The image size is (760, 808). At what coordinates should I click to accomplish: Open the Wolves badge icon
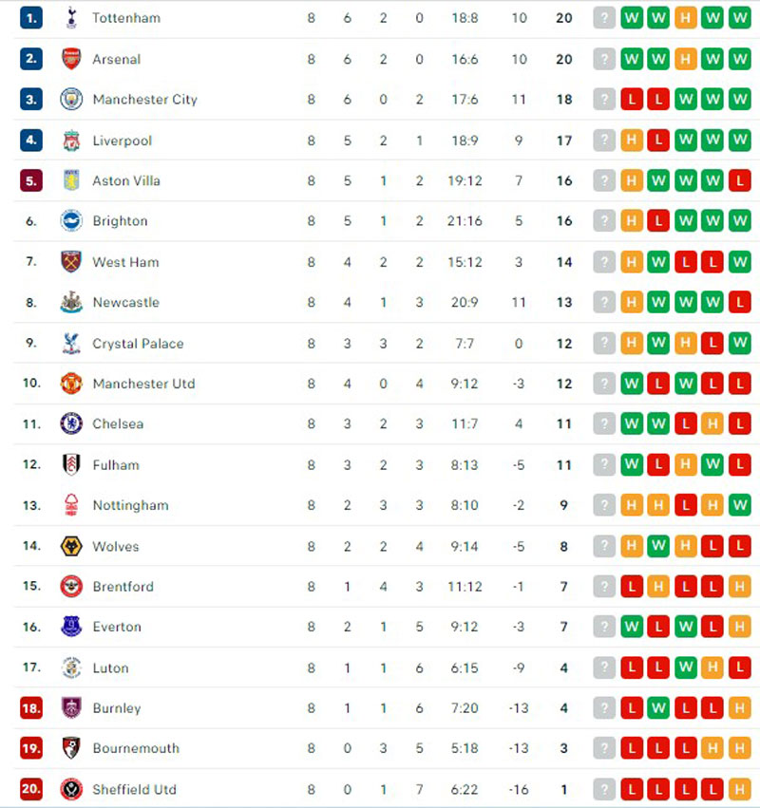point(71,546)
